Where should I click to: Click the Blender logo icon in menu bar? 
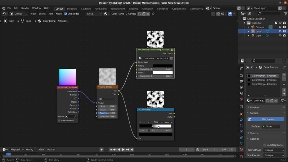tap(4, 8)
